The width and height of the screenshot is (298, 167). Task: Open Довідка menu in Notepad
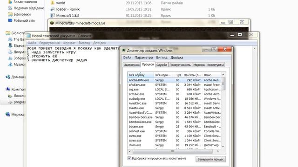click(x=99, y=43)
